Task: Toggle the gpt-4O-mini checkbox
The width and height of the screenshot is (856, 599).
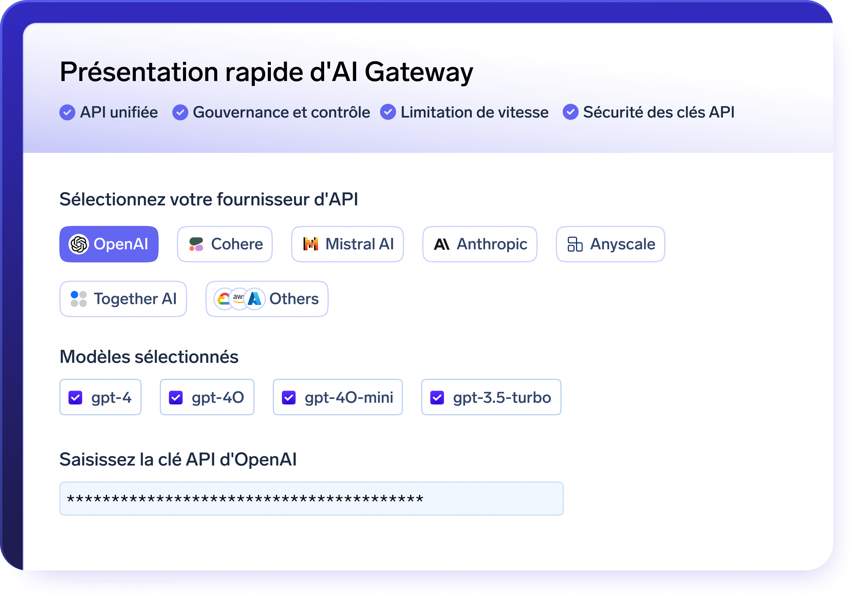Action: click(289, 398)
